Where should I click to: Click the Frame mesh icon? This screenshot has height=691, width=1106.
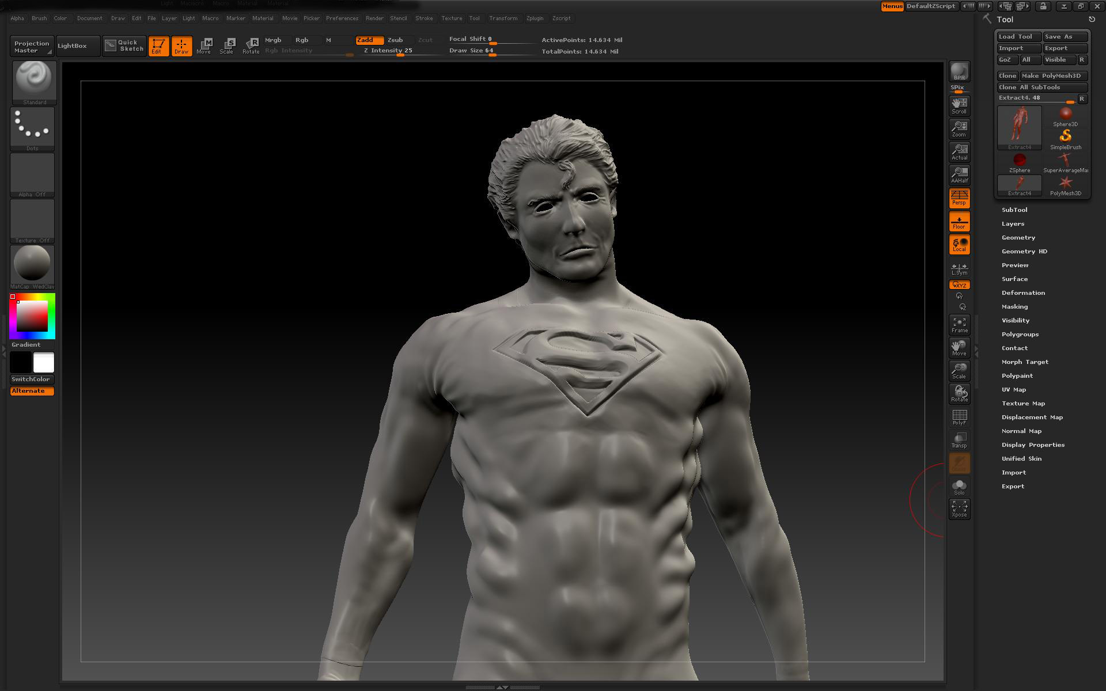click(x=959, y=325)
